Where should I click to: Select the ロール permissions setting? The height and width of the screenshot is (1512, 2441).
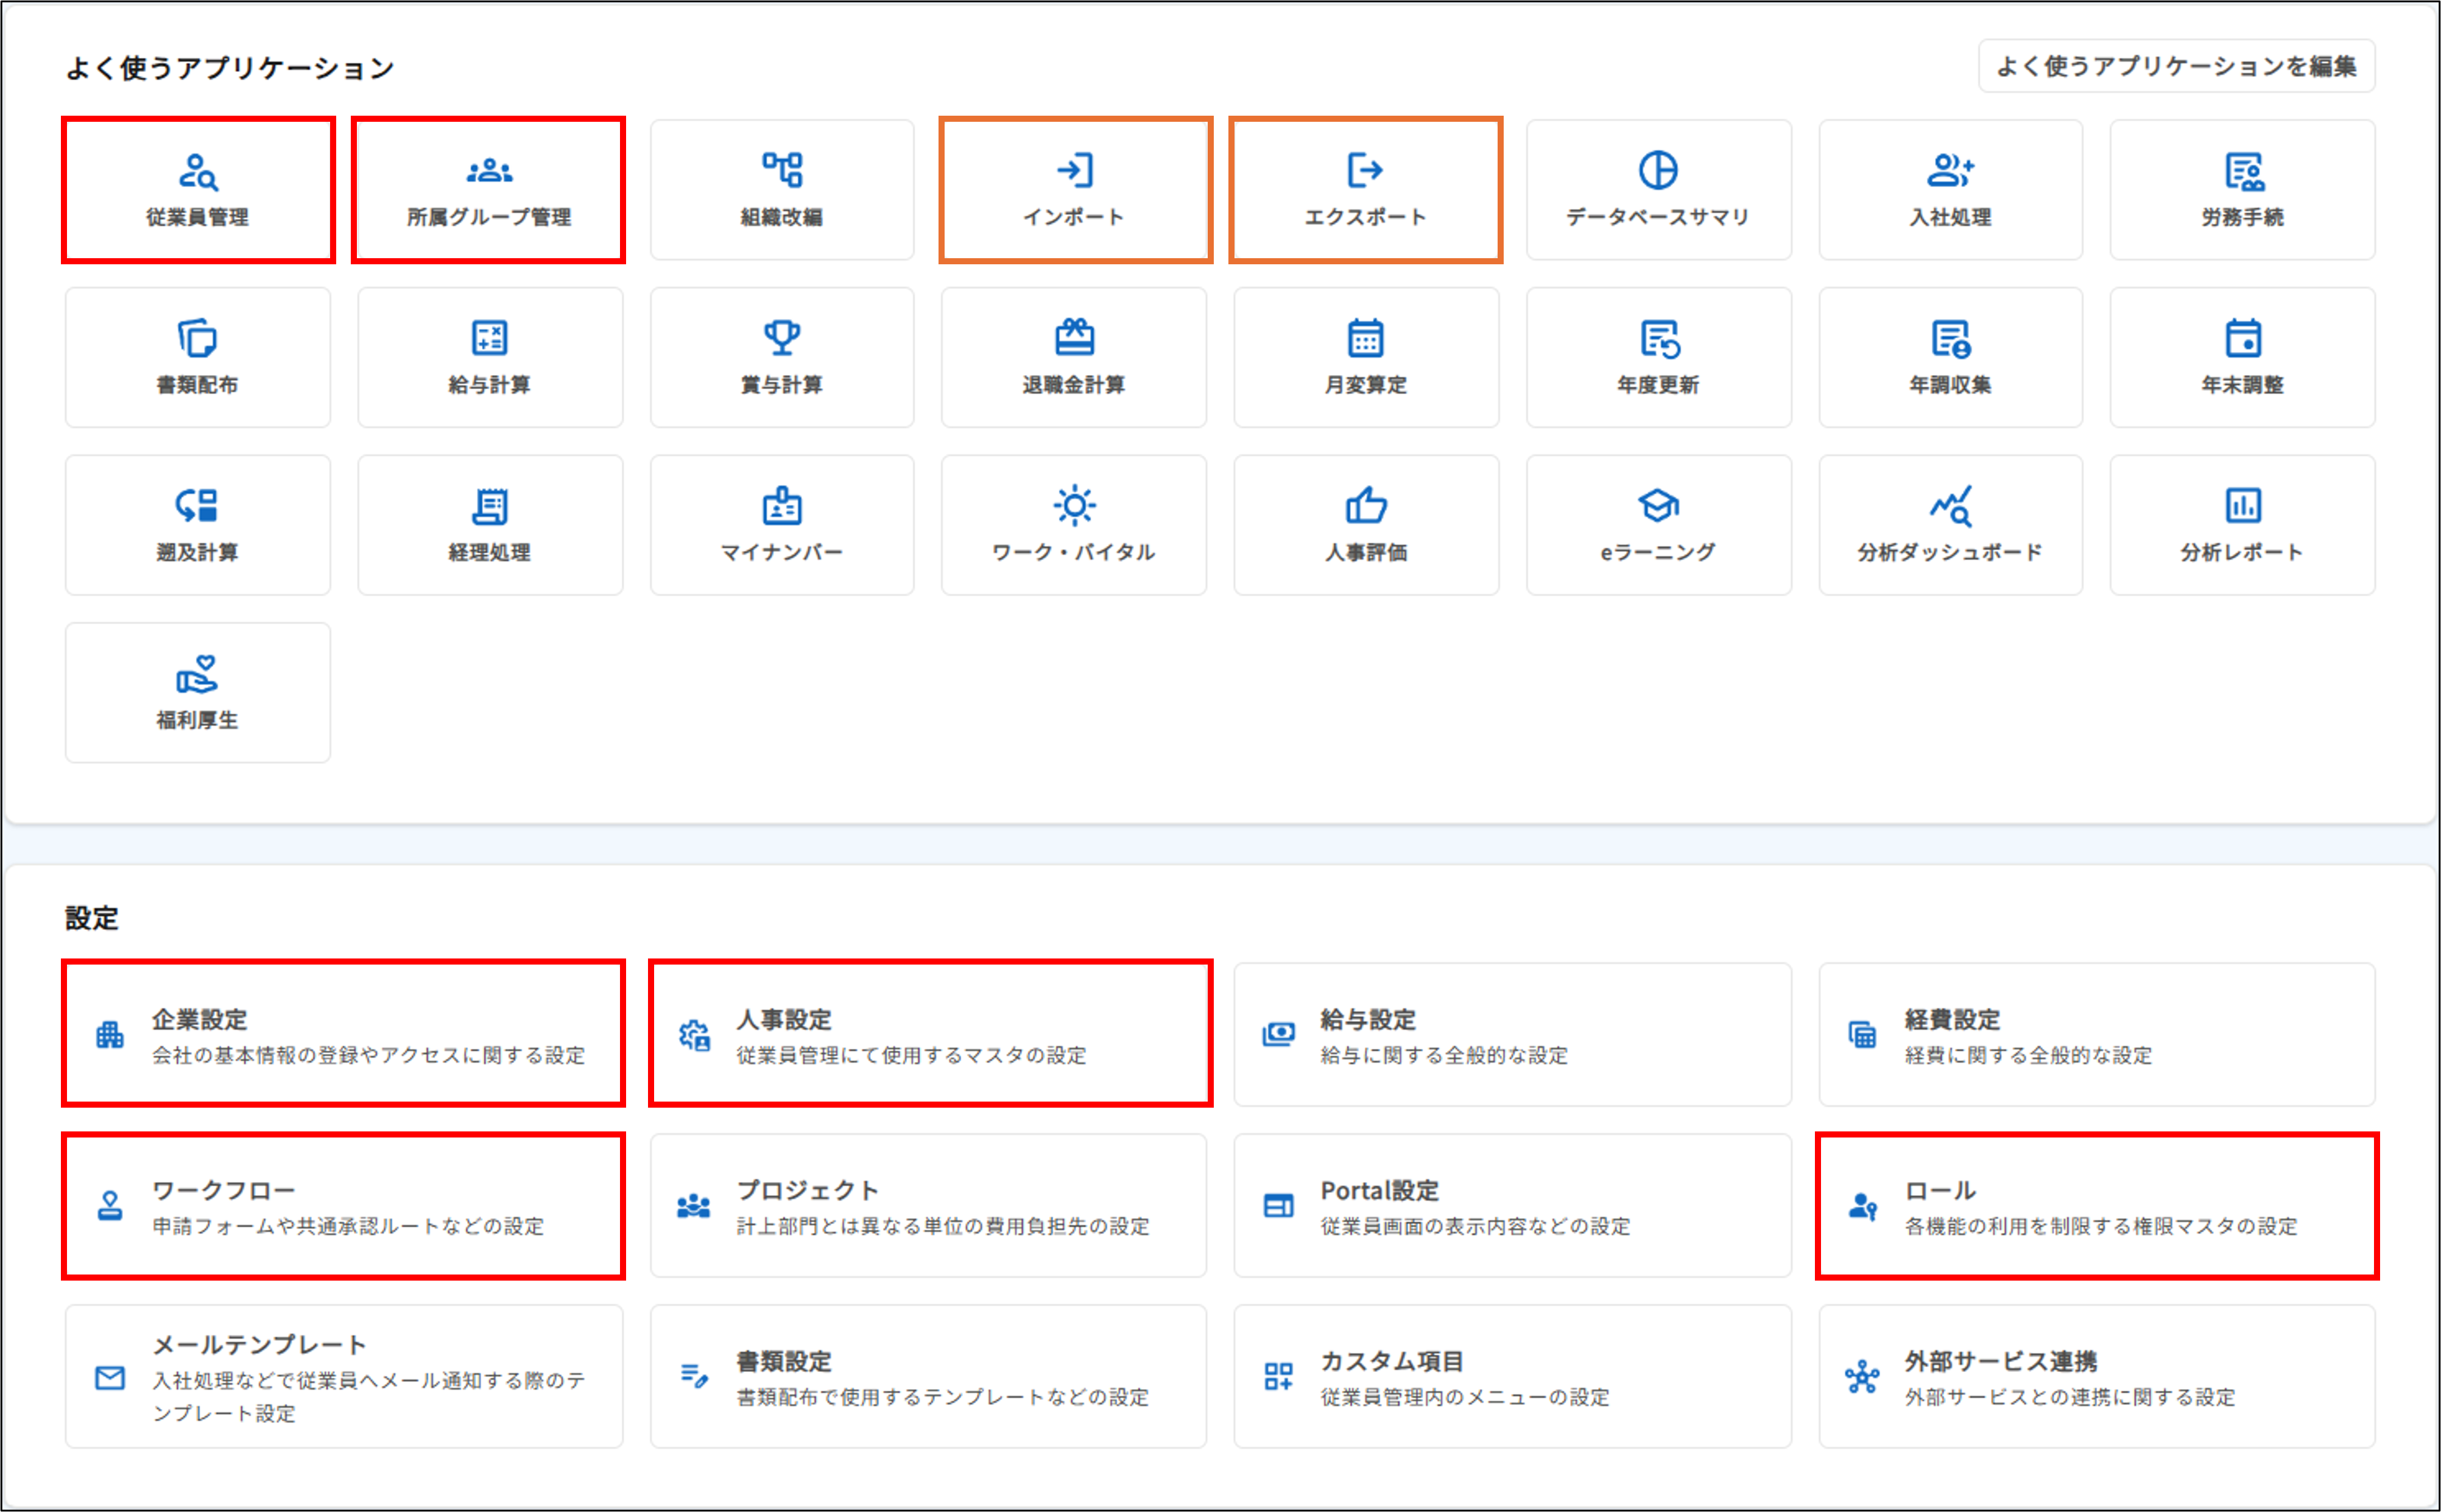click(2096, 1205)
